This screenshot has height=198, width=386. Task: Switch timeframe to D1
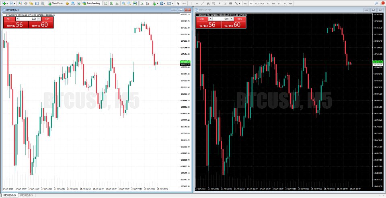click(x=279, y=4)
